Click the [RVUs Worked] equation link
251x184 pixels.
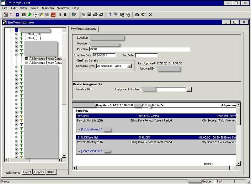[90, 129]
